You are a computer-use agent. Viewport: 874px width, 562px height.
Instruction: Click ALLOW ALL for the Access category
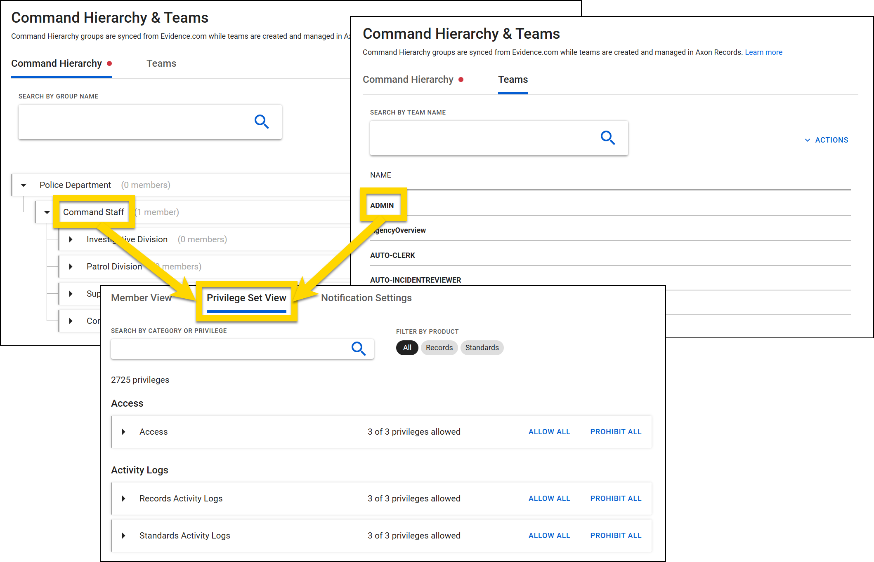[x=549, y=431]
